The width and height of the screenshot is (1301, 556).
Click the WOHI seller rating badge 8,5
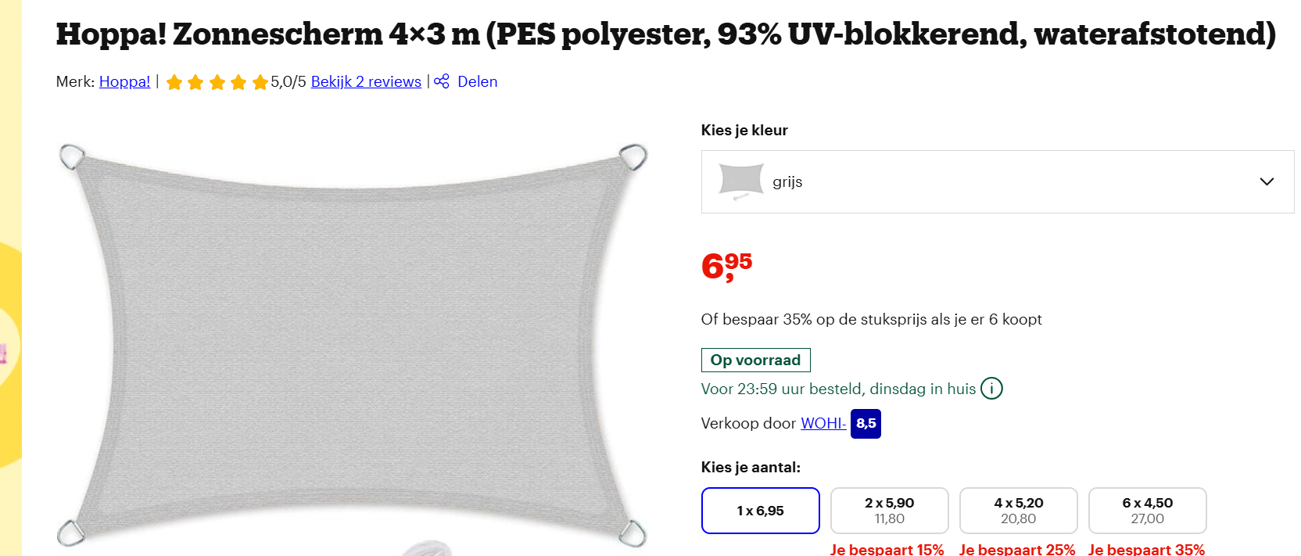tap(865, 423)
